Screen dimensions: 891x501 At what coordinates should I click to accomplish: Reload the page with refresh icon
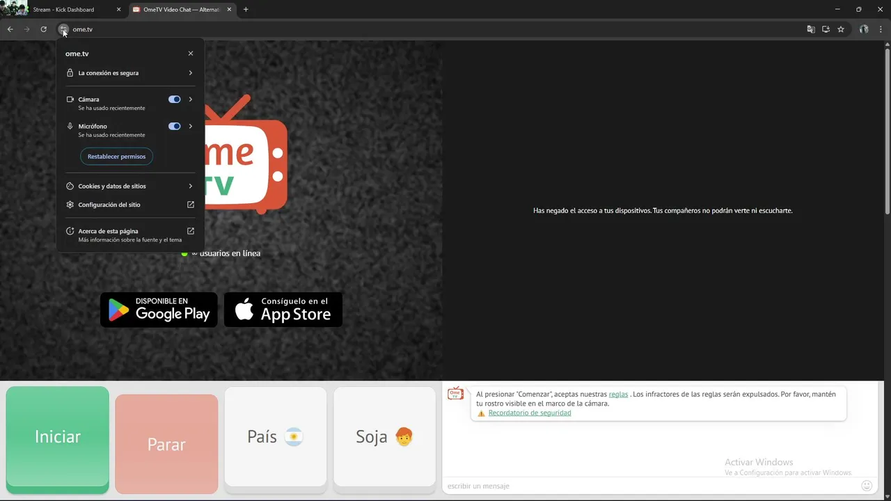click(43, 29)
